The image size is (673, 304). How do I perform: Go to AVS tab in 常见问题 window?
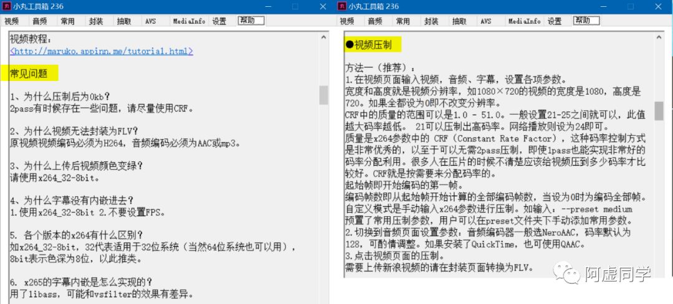pyautogui.click(x=151, y=21)
